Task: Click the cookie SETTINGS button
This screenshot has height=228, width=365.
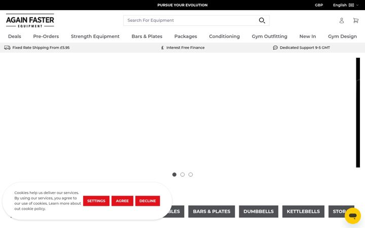Action: [x=96, y=201]
